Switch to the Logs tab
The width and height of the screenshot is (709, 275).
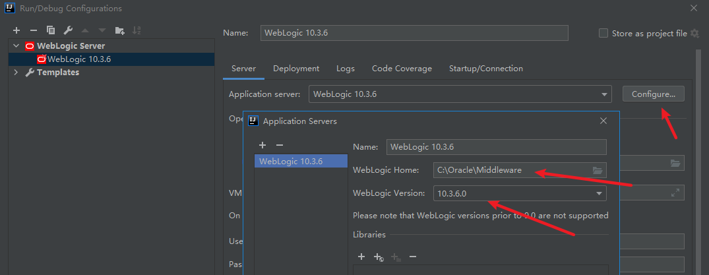pyautogui.click(x=346, y=69)
